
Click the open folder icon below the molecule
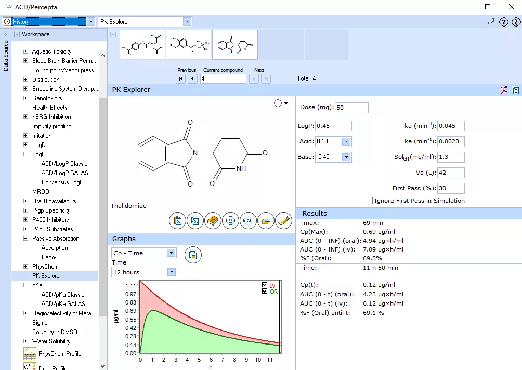point(266,221)
